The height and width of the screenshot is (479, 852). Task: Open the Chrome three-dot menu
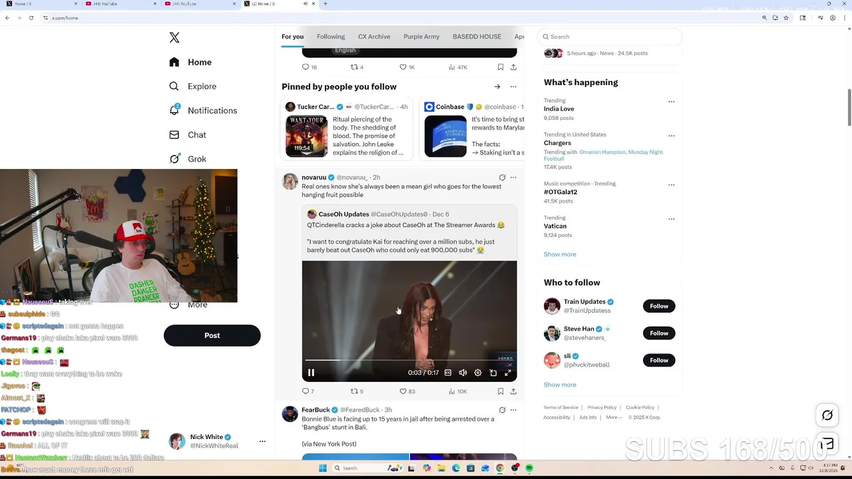click(x=845, y=18)
